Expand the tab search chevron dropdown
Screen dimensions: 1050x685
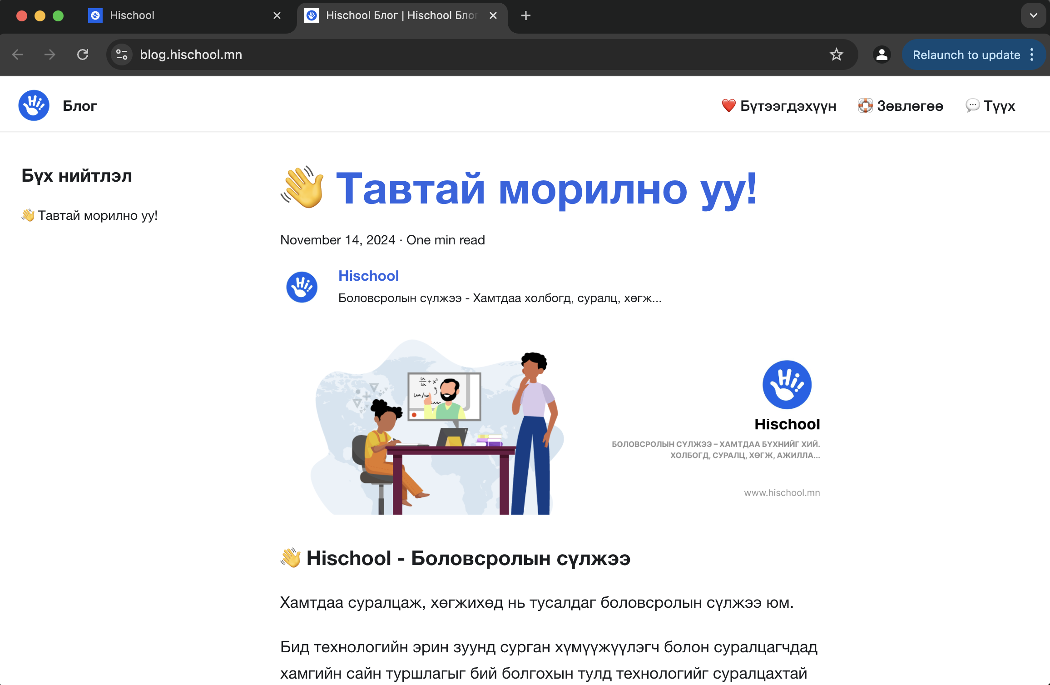tap(1033, 15)
